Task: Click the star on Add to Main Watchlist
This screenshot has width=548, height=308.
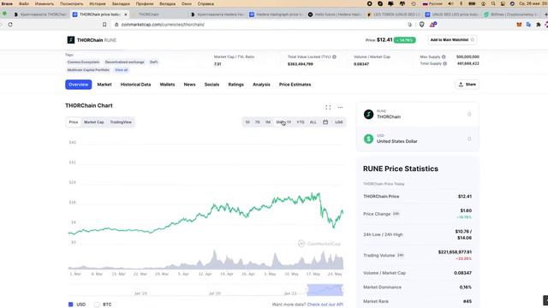Action: point(472,40)
